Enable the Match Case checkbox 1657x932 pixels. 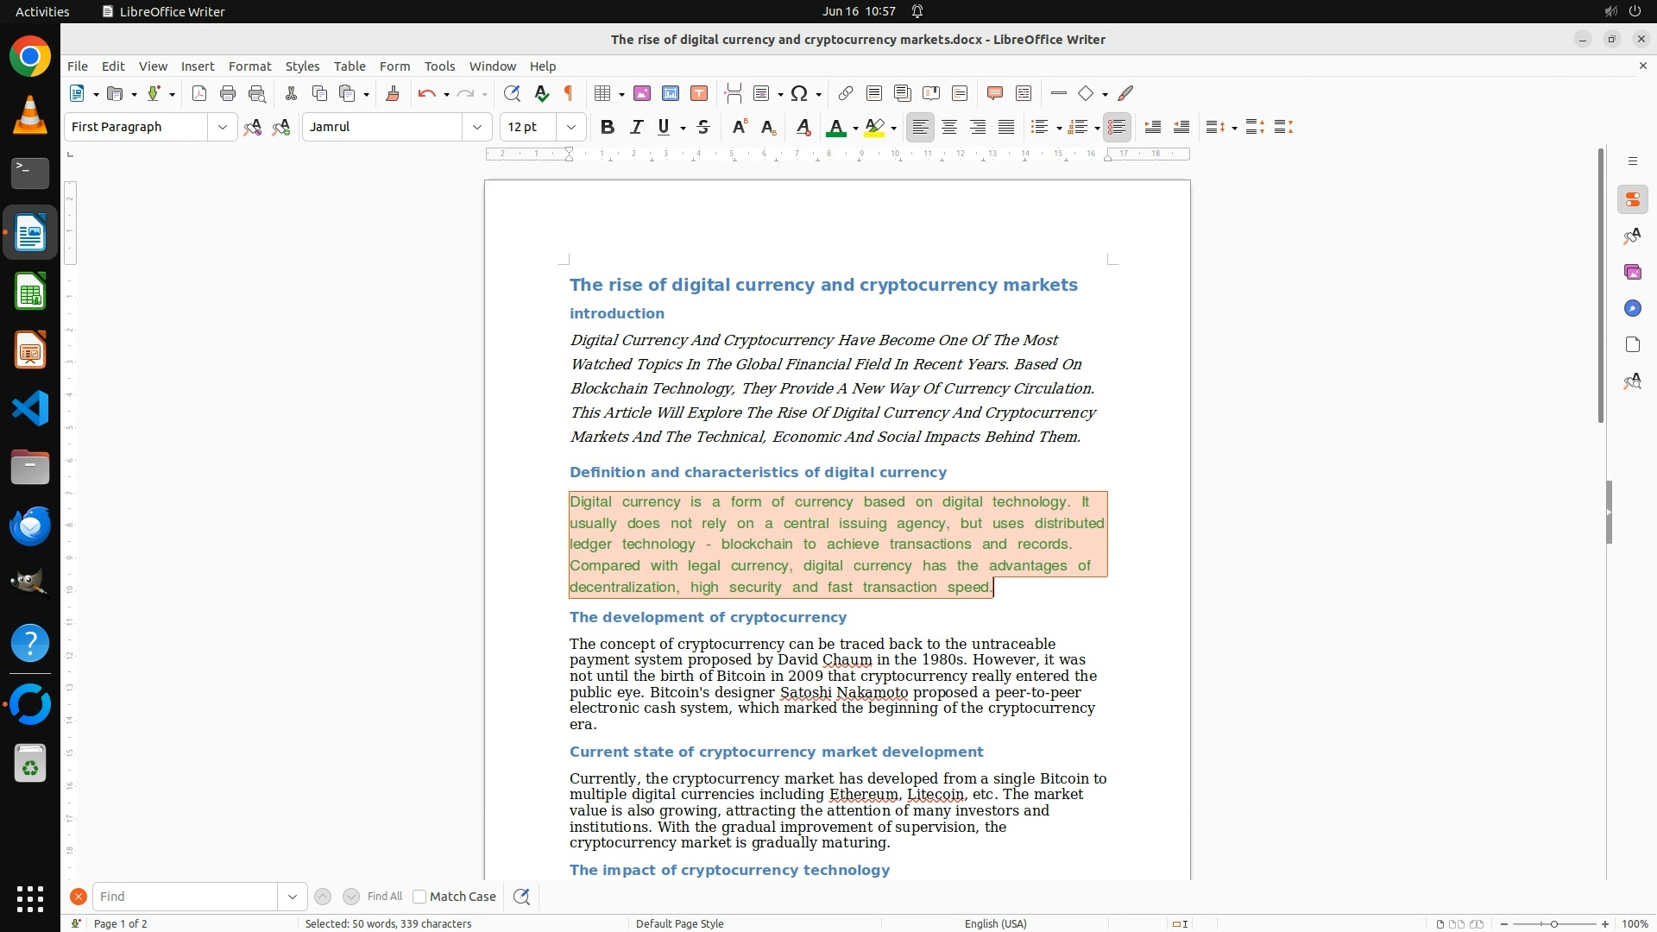[x=419, y=897]
